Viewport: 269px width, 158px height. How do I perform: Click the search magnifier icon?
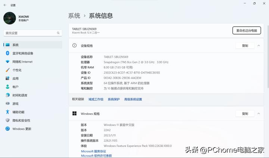pyautogui.click(x=58, y=33)
